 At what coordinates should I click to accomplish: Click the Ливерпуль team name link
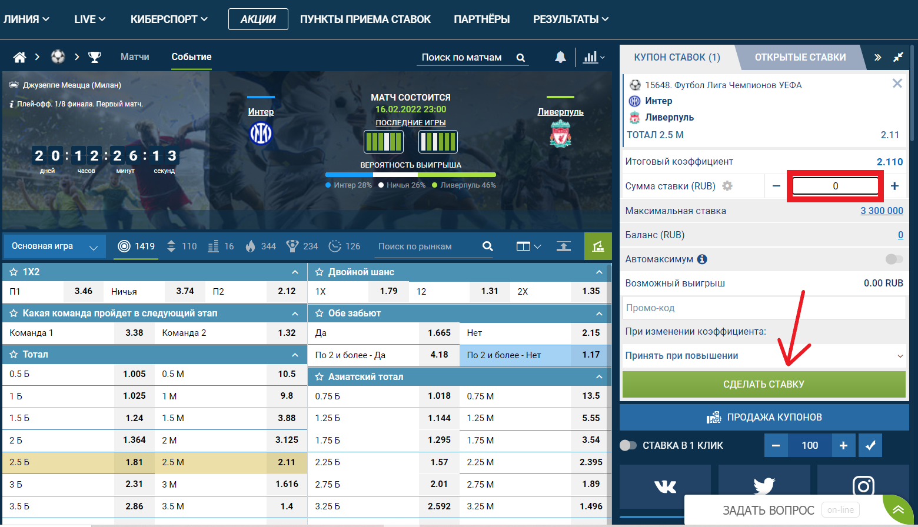coord(560,112)
